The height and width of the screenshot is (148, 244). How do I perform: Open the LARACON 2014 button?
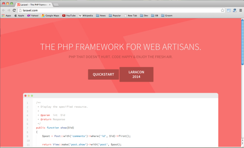pyautogui.click(x=136, y=74)
